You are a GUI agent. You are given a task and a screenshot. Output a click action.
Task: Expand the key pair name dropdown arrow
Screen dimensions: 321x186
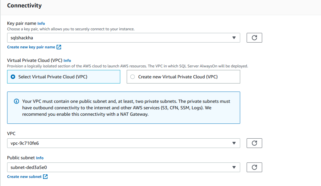[x=234, y=38]
